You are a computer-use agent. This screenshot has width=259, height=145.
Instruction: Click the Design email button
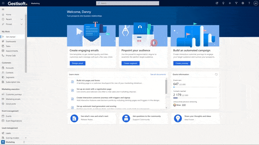[x=77, y=63]
